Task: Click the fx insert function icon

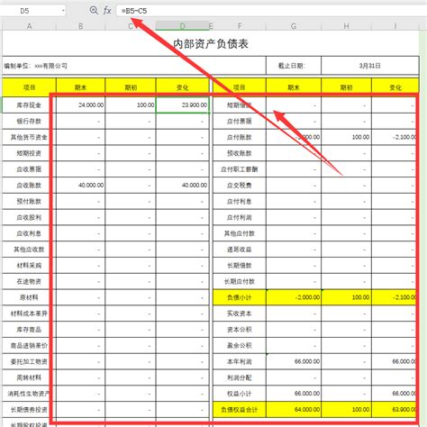Action: click(107, 11)
